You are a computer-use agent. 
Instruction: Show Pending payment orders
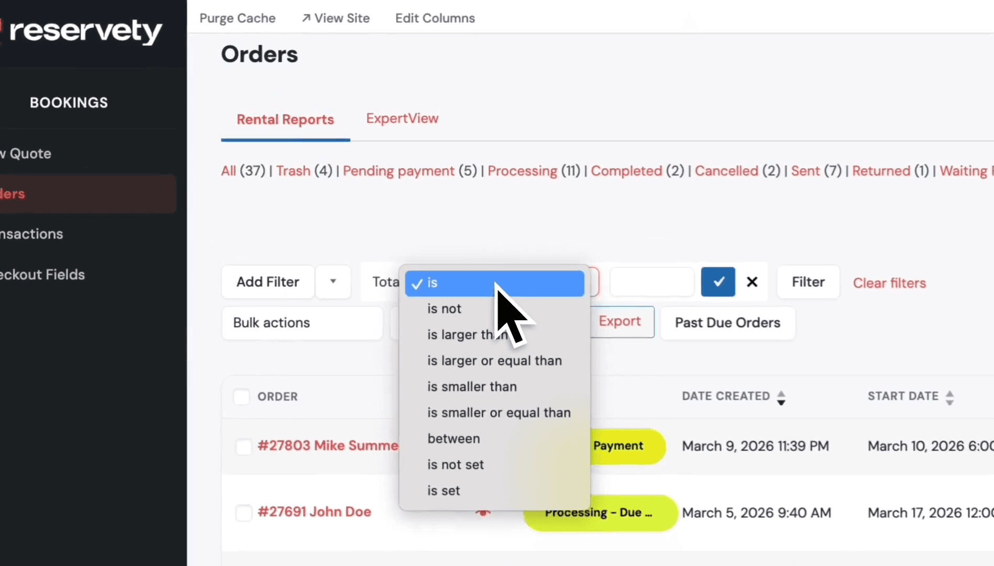399,171
